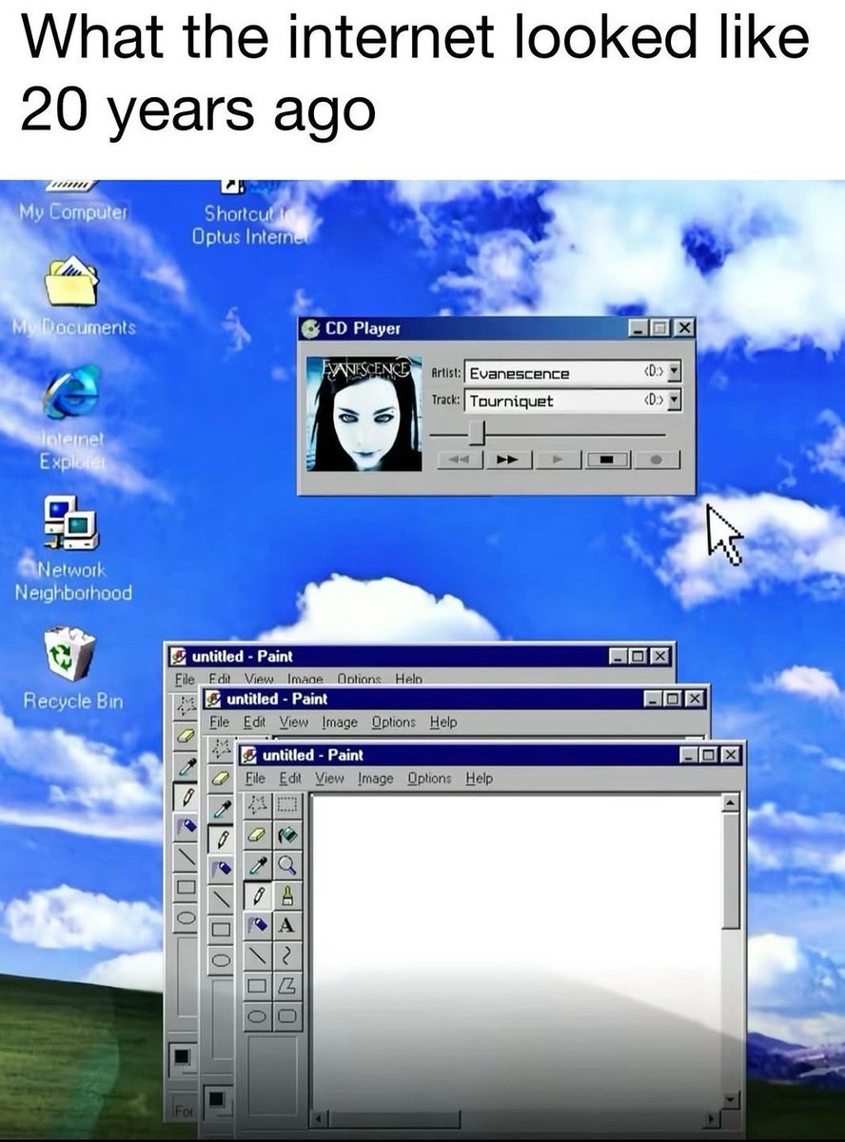Open the Image menu in middle Paint window
The width and height of the screenshot is (845, 1142).
[339, 722]
